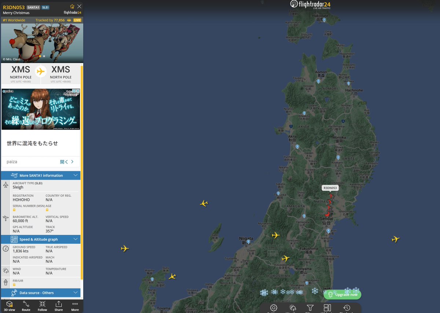Share this flight via Share icon
The height and width of the screenshot is (313, 440).
coord(59,306)
